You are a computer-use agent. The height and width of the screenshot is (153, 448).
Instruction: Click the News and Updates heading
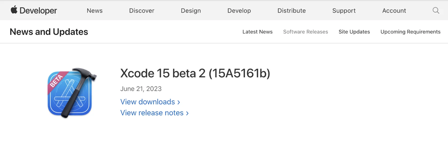49,32
